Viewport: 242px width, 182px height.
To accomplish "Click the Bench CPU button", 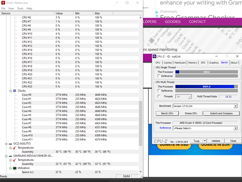I will 167,114.
